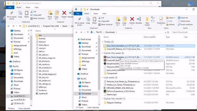
Task: Create a New folder in Downloads window
Action: tap(147, 21)
